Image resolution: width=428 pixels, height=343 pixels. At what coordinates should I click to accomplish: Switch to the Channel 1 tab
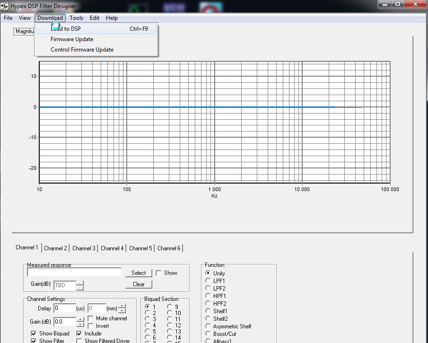pos(27,247)
